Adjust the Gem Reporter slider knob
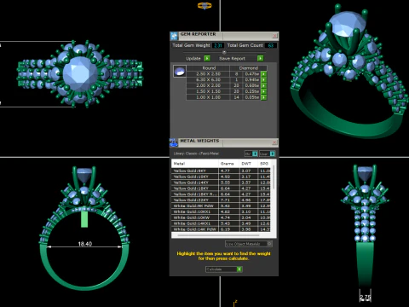This screenshot has height=307, width=409. pyautogui.click(x=224, y=52)
